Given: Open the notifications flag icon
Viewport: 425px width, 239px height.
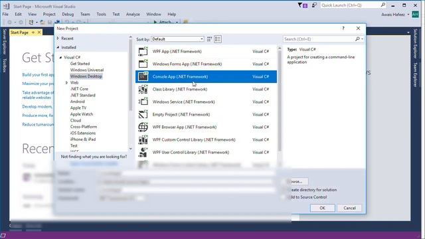Looking at the screenshot, I should click(x=299, y=5).
